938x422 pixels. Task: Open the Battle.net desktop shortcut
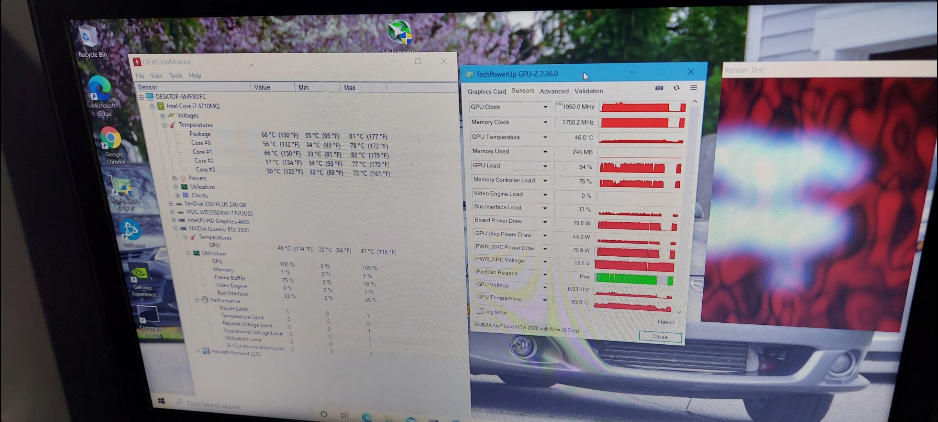pyautogui.click(x=132, y=233)
